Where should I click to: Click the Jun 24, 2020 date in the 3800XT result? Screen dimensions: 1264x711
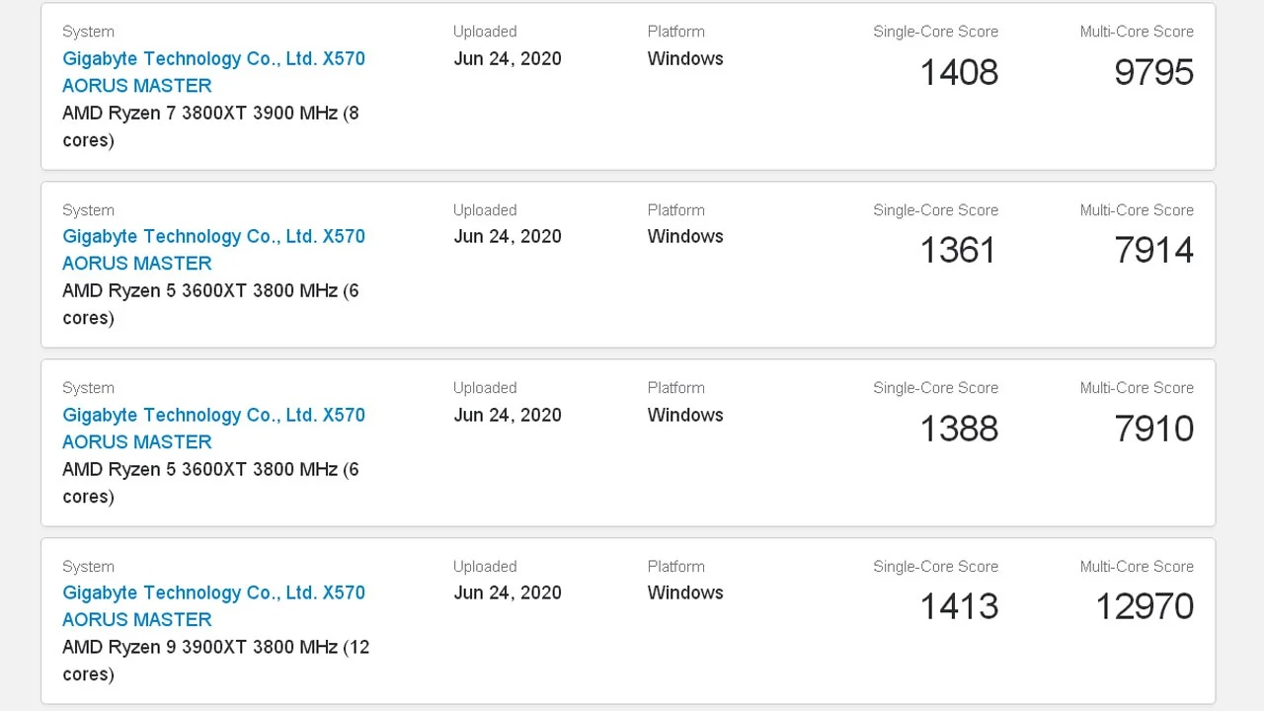508,58
